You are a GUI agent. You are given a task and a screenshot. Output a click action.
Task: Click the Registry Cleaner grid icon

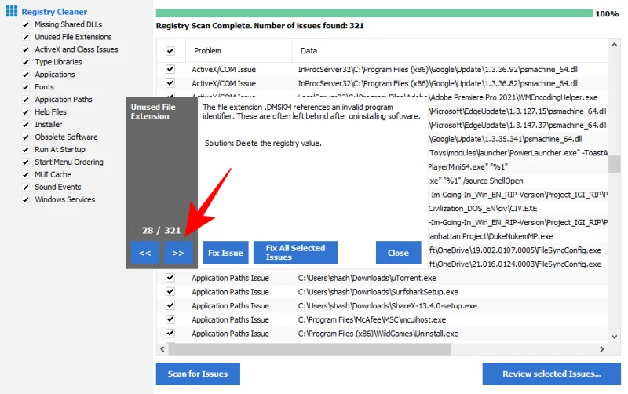coord(12,12)
